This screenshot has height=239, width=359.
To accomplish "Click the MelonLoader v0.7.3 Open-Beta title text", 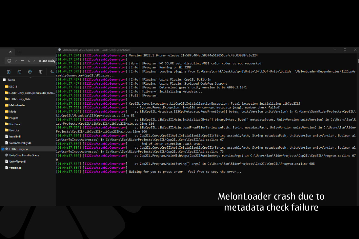I will (96, 50).
